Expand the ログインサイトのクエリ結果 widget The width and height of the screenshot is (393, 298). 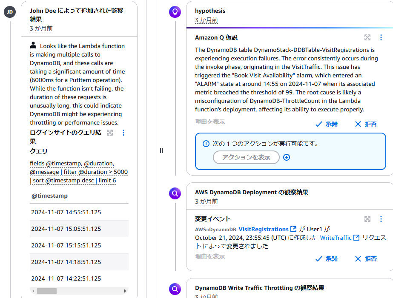click(110, 133)
